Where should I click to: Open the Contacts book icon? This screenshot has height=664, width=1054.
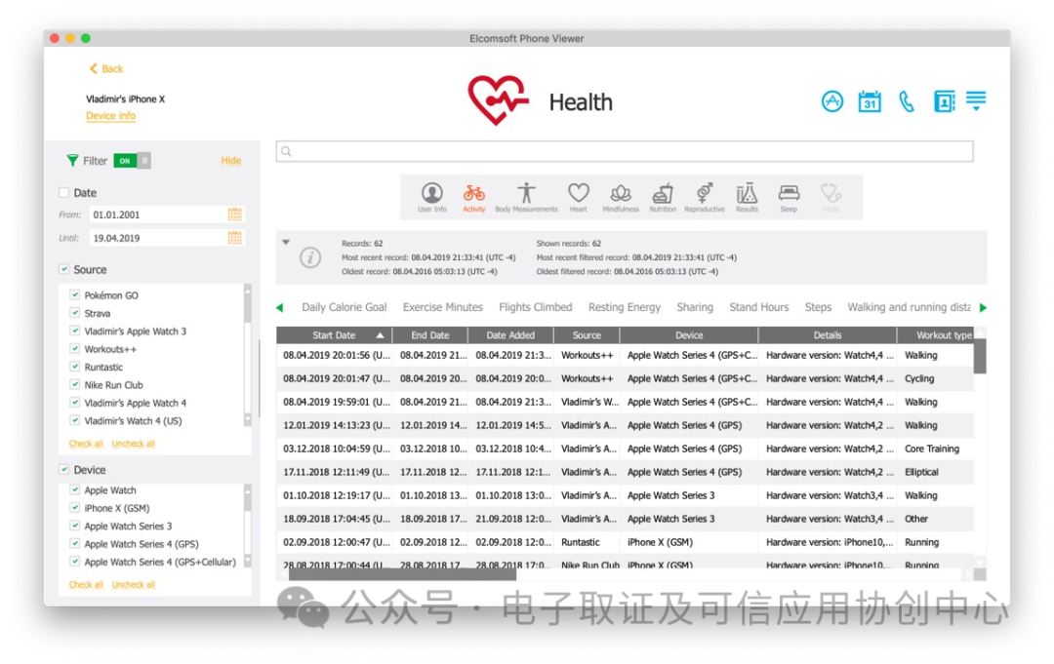coord(945,101)
